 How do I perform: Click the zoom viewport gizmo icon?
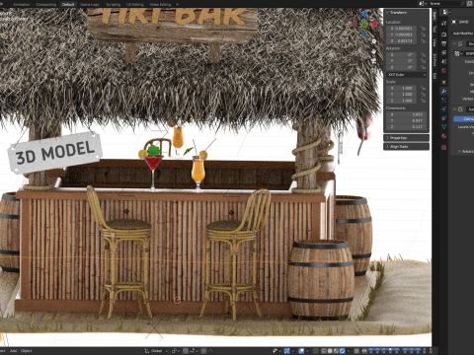point(374,41)
